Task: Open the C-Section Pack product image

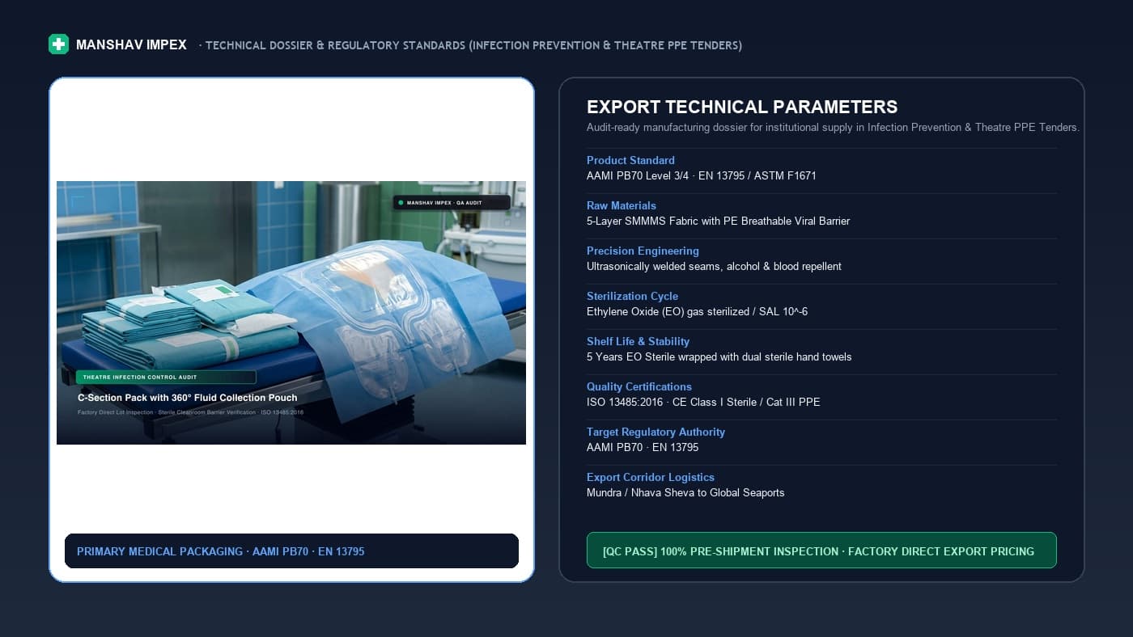Action: pos(291,313)
